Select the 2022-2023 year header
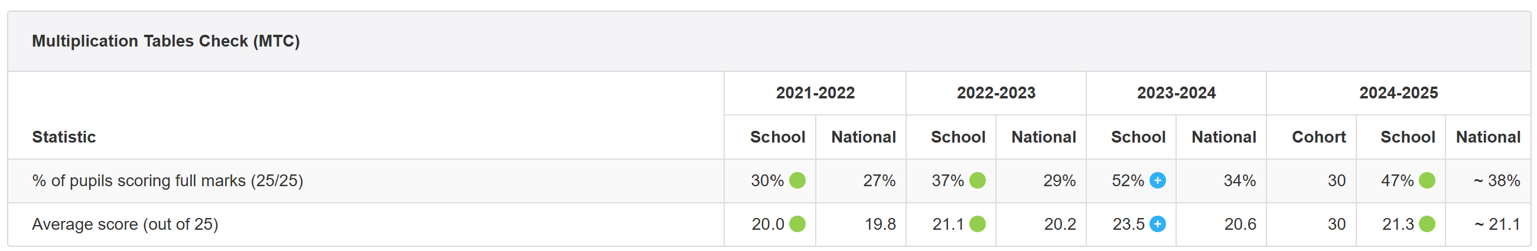This screenshot has height=251, width=1537. 996,93
